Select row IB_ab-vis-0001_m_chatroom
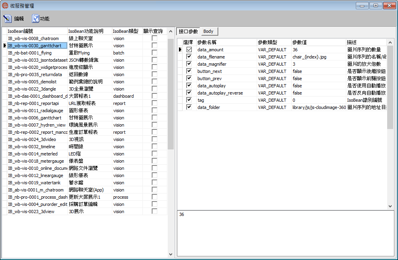Image resolution: width=398 pixels, height=260 pixels. [85, 190]
